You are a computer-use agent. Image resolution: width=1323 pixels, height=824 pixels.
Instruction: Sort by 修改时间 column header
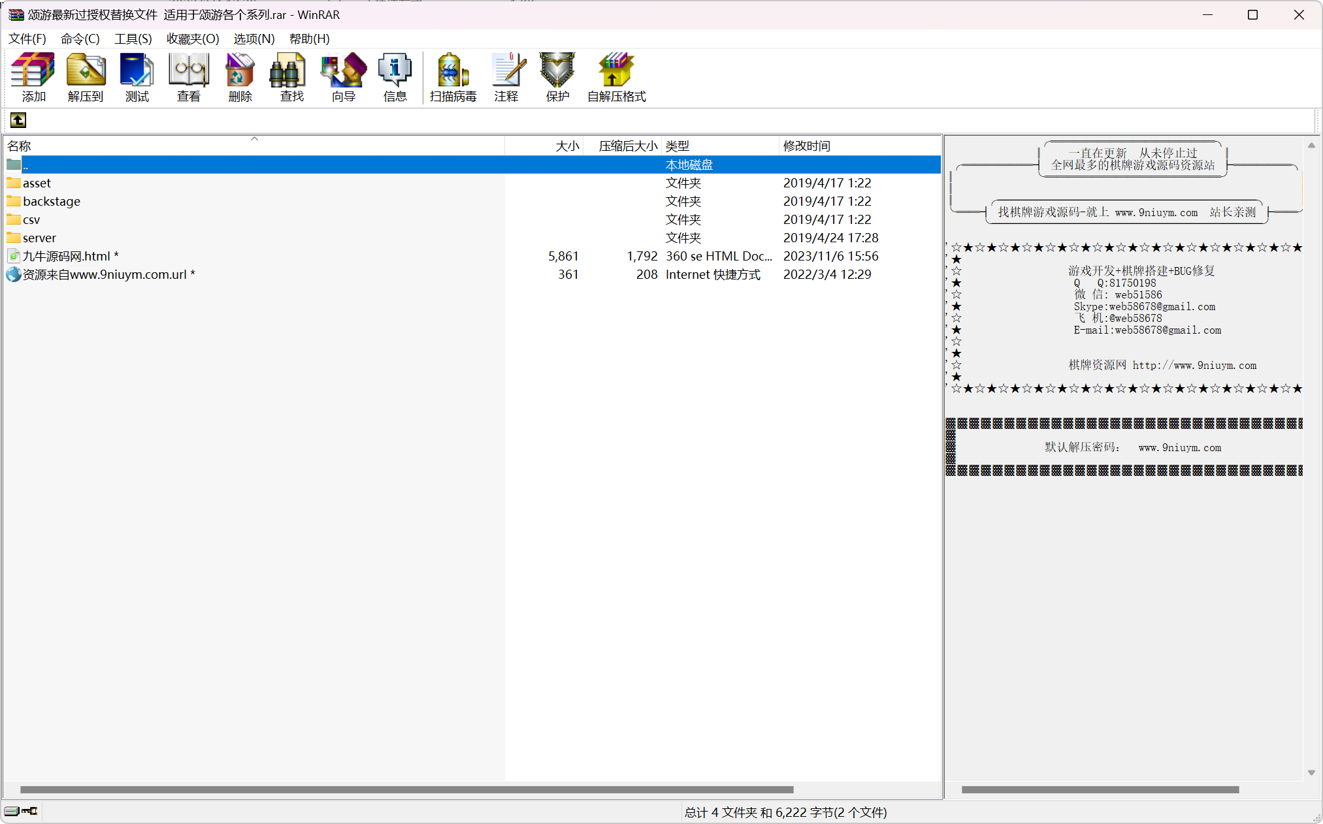click(860, 146)
